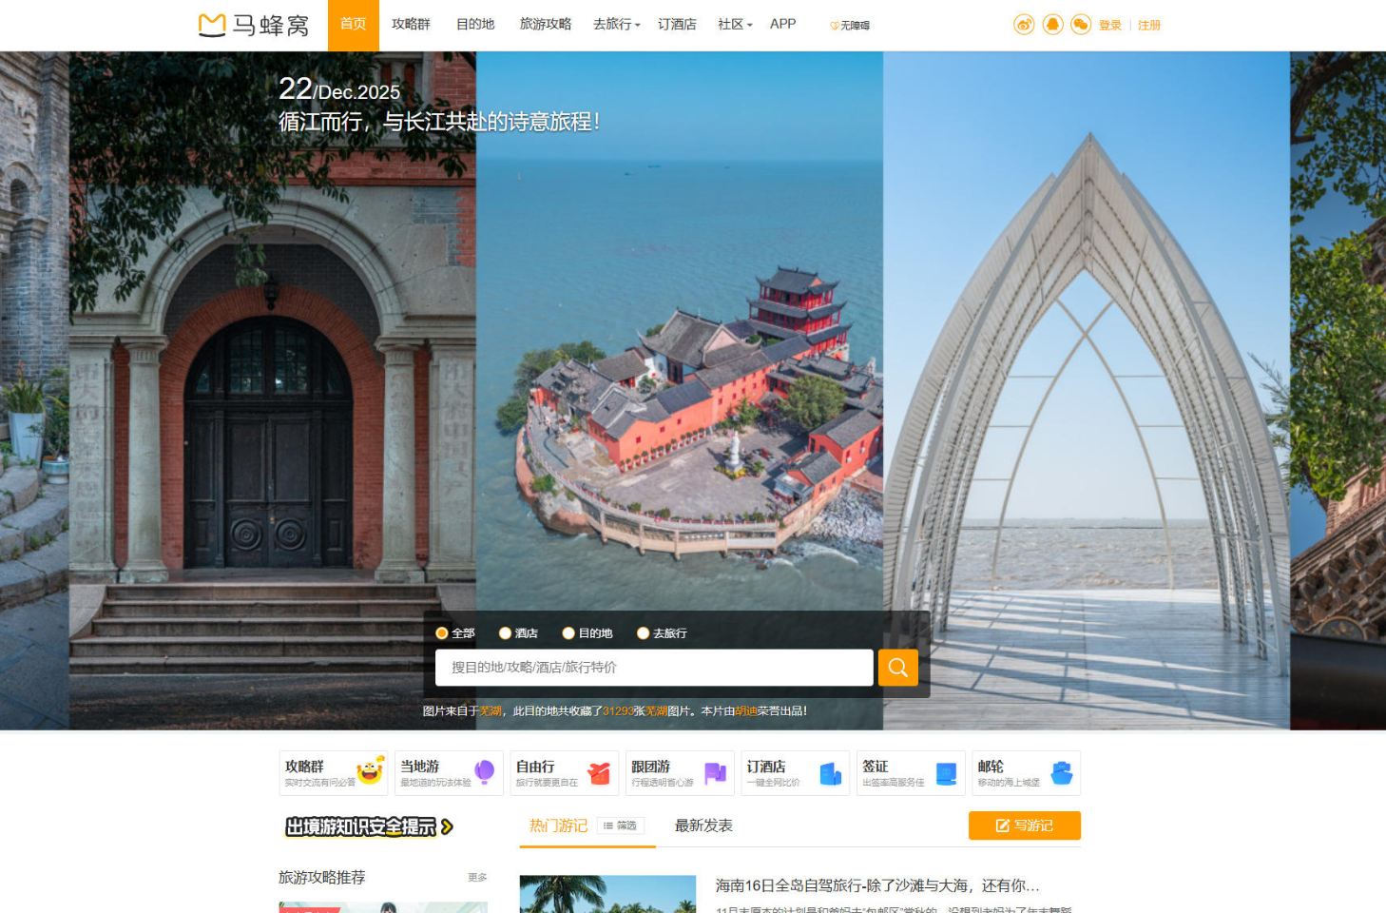This screenshot has height=913, width=1386.
Task: Click the Weibo login icon
Action: tap(1024, 25)
